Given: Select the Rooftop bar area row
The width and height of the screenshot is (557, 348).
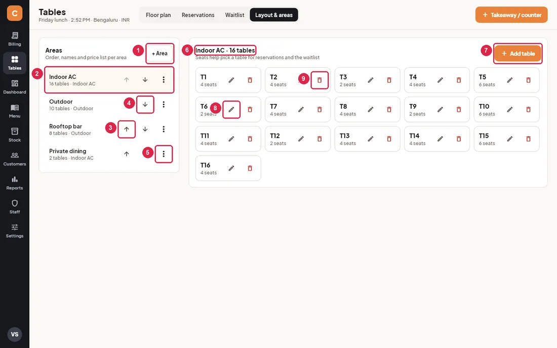Looking at the screenshot, I should point(109,129).
